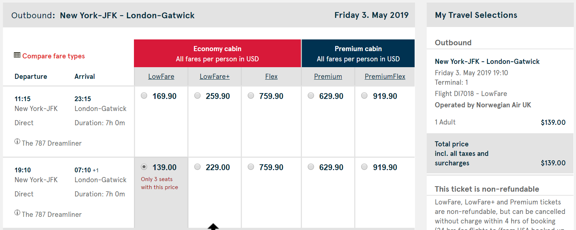The image size is (576, 230).
Task: Click the fare comparison table icon
Action: tap(17, 55)
